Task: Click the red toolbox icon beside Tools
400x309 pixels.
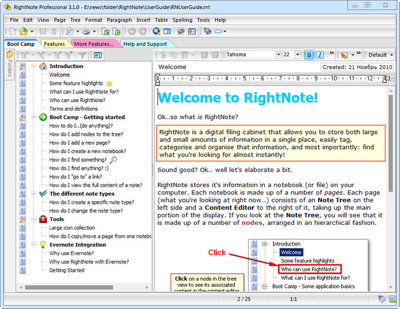Action: 42,219
